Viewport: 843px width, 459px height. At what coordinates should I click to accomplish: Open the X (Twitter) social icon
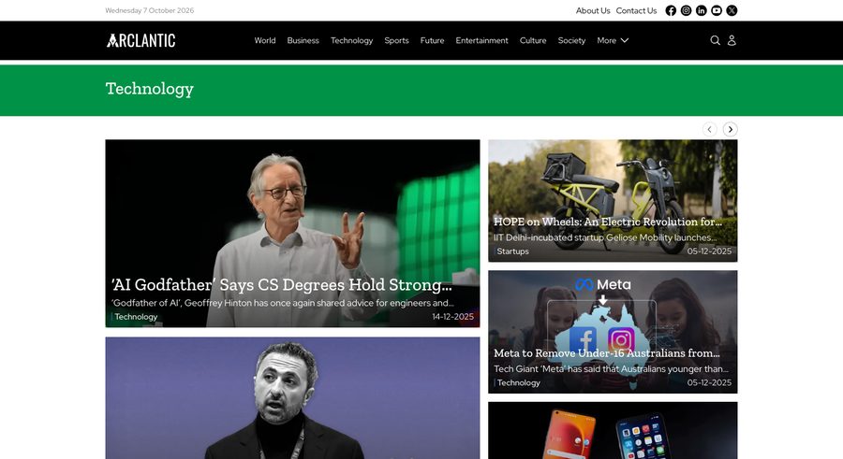[x=732, y=10]
